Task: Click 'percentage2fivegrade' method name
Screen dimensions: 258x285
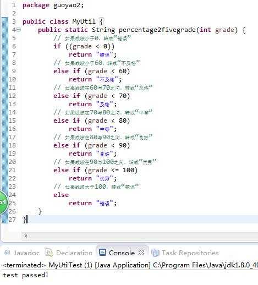Action: coord(157,30)
